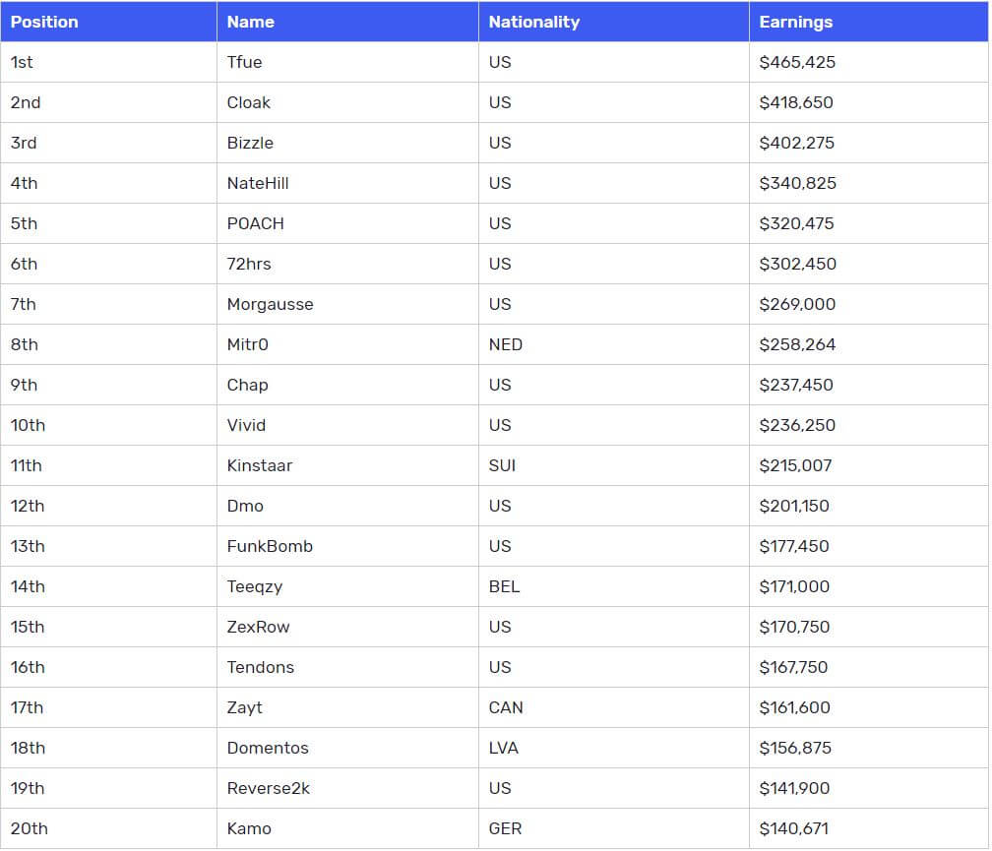Screen dimensions: 992x851
Task: Select the BEL nationality cell
Action: click(504, 586)
